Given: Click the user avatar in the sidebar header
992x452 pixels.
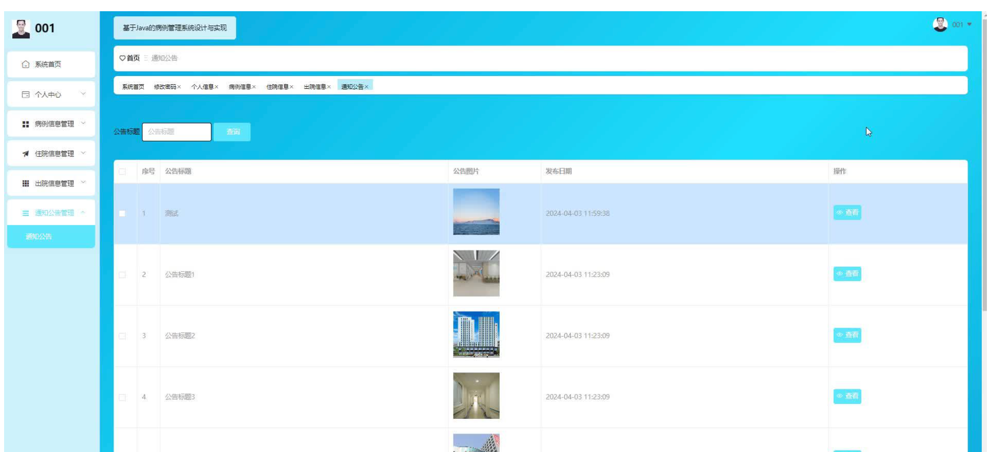Looking at the screenshot, I should click(x=21, y=29).
